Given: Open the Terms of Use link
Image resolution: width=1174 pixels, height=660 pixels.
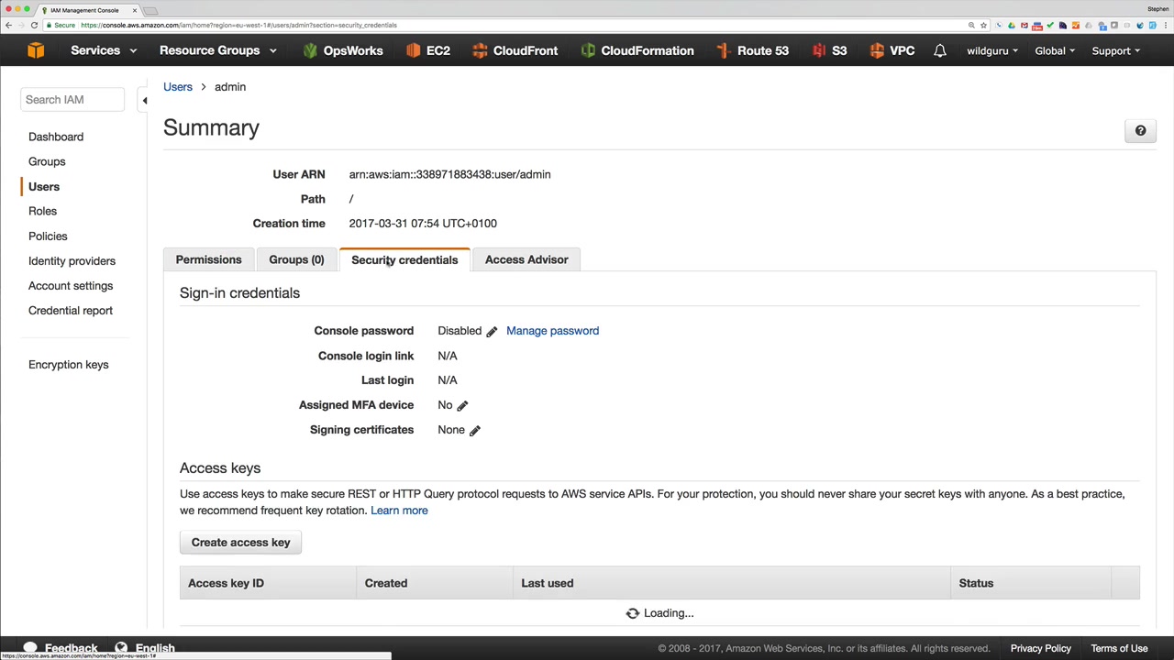Looking at the screenshot, I should pyautogui.click(x=1119, y=648).
